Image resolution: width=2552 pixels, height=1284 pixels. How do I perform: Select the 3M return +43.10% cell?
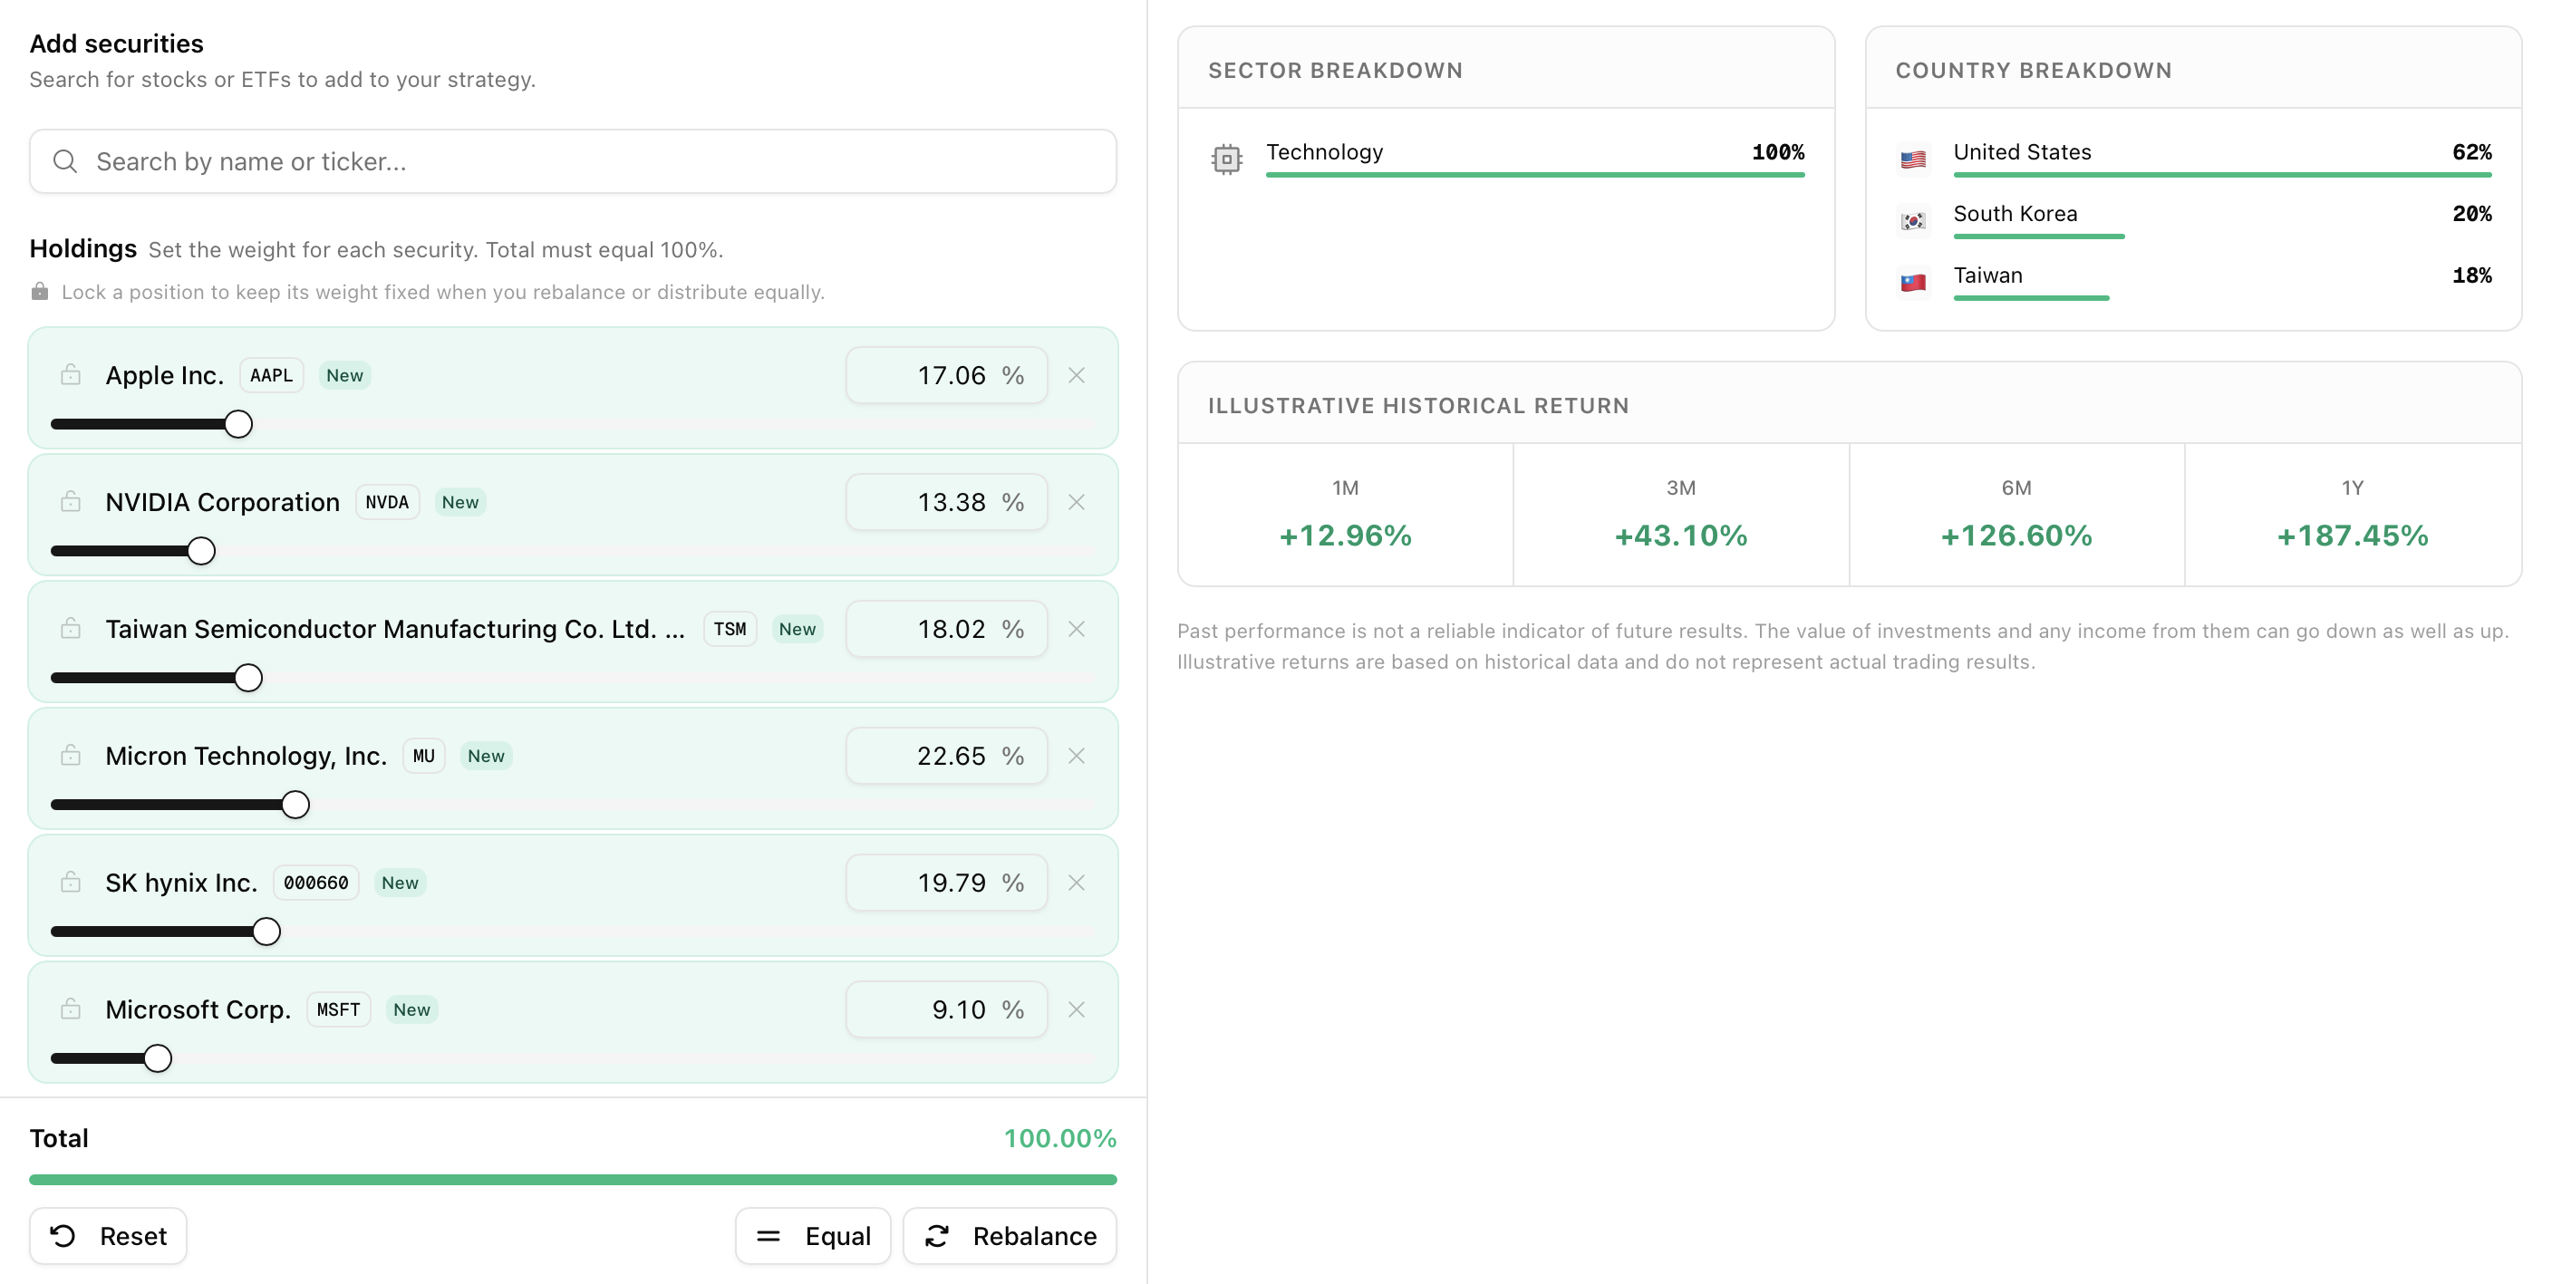click(x=1681, y=516)
